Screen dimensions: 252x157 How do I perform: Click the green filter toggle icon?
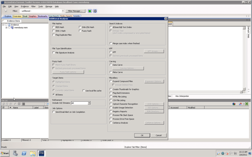pos(90,11)
